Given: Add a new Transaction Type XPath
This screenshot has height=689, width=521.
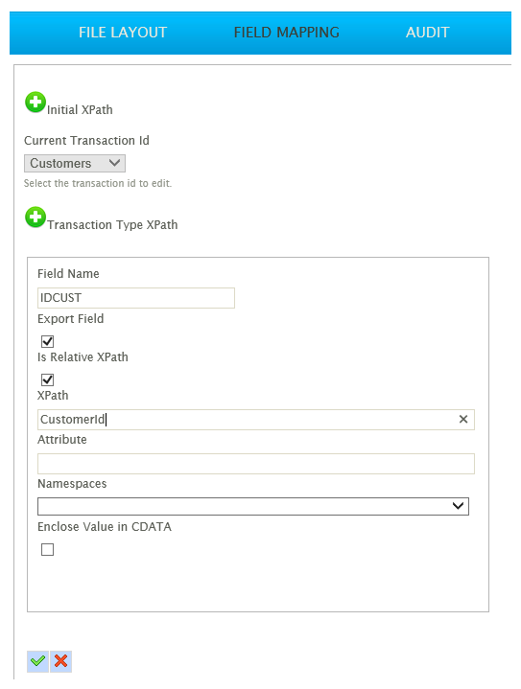Looking at the screenshot, I should pos(36,218).
